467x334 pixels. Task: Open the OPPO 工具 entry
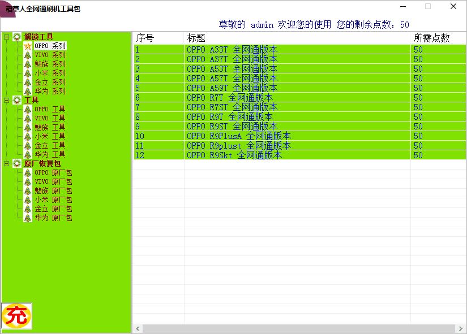click(50, 109)
